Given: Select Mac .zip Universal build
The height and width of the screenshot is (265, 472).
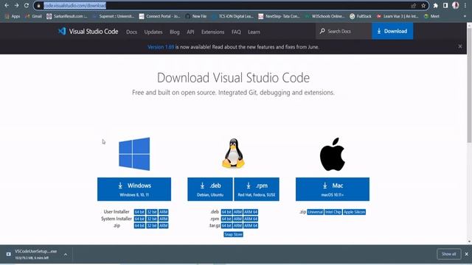Looking at the screenshot, I should pyautogui.click(x=315, y=212).
